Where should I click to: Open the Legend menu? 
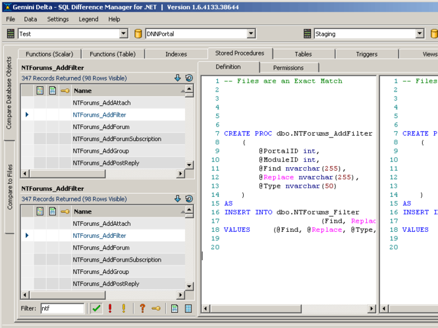(88, 19)
